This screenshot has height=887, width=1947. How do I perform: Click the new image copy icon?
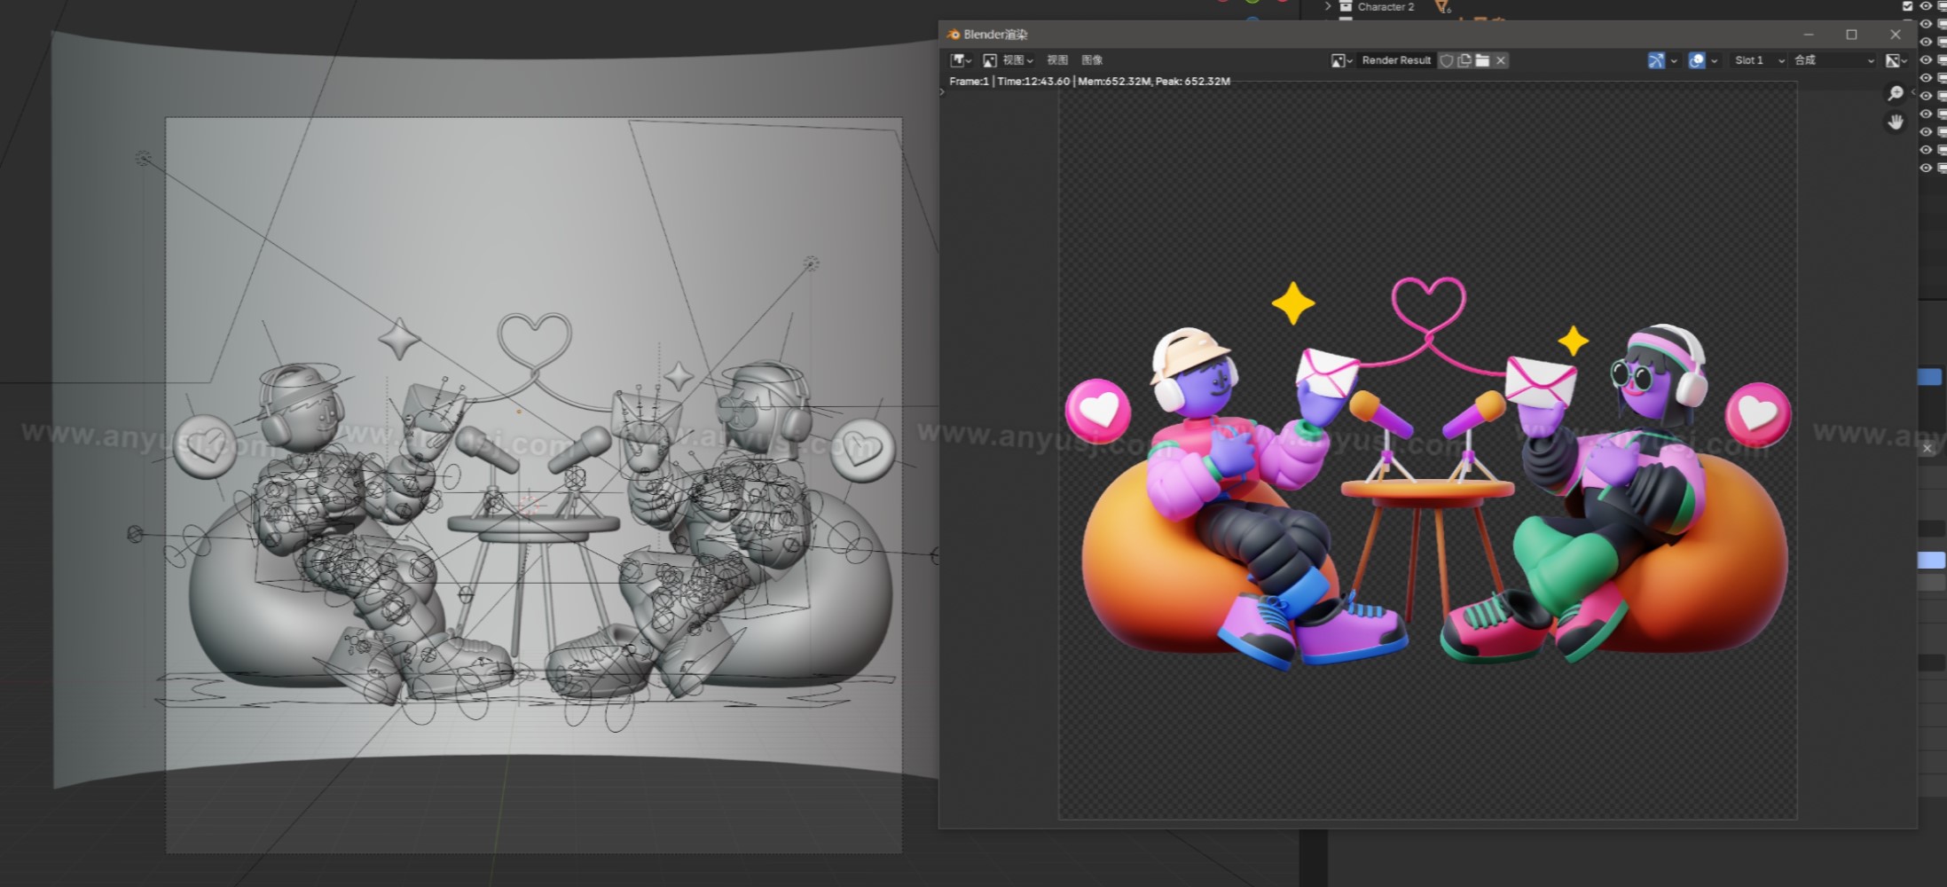click(x=1464, y=60)
